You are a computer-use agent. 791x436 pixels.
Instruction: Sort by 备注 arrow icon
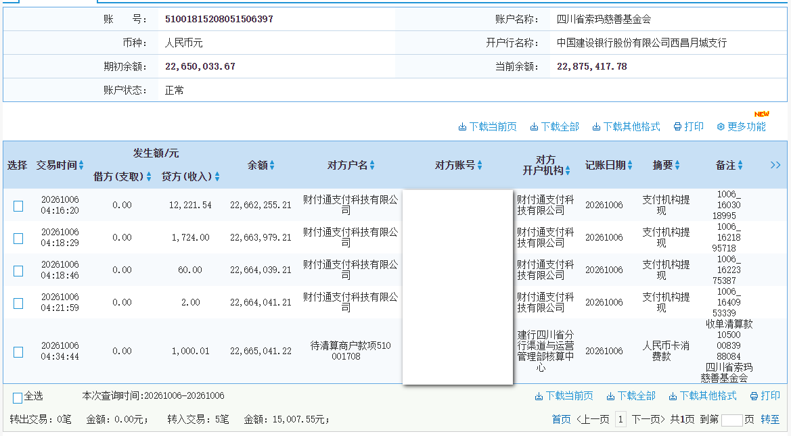click(x=740, y=166)
